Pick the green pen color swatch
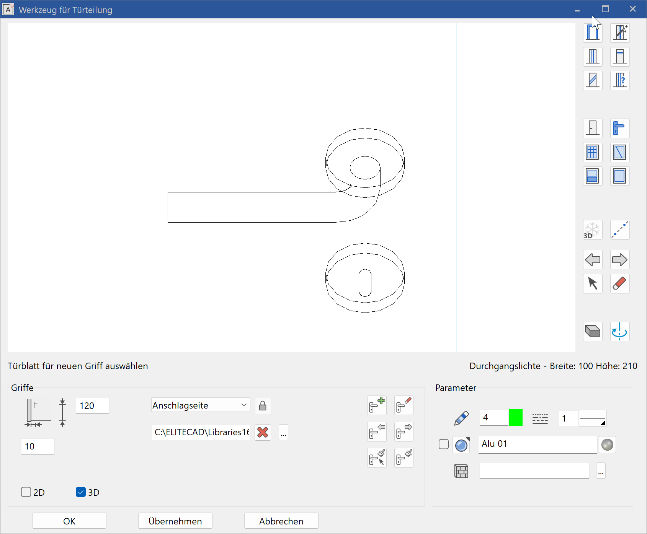The height and width of the screenshot is (534, 647). click(516, 417)
